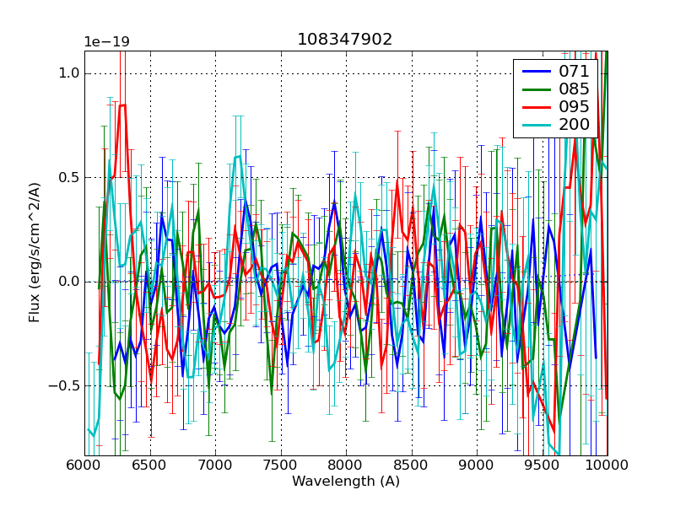This screenshot has height=506, width=675.
Task: Click the 8000 x-axis tick label
Action: coord(346,465)
